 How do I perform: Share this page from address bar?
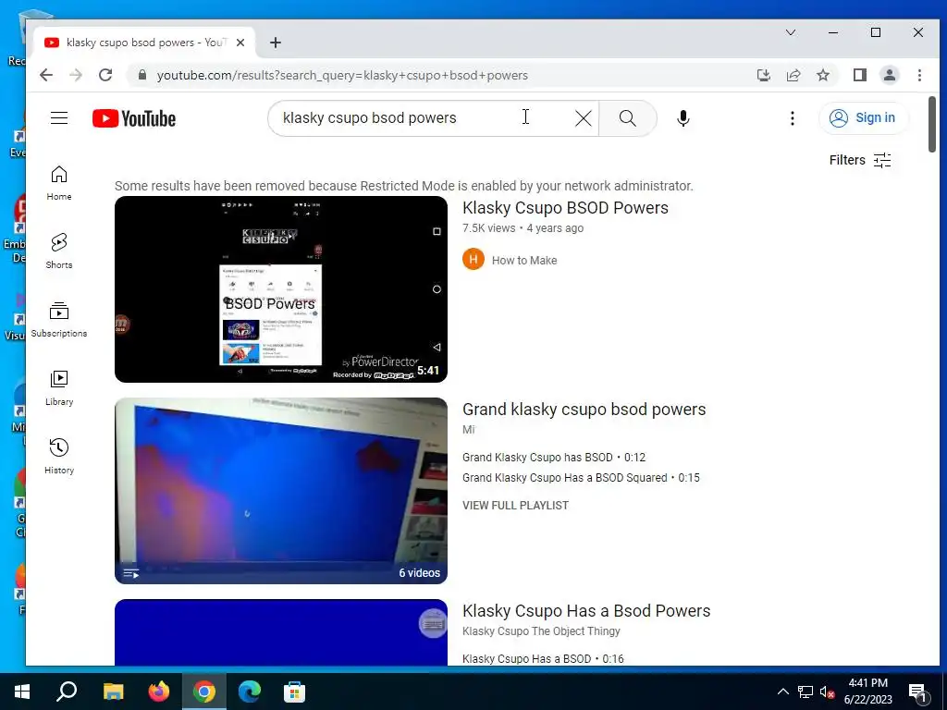point(793,75)
